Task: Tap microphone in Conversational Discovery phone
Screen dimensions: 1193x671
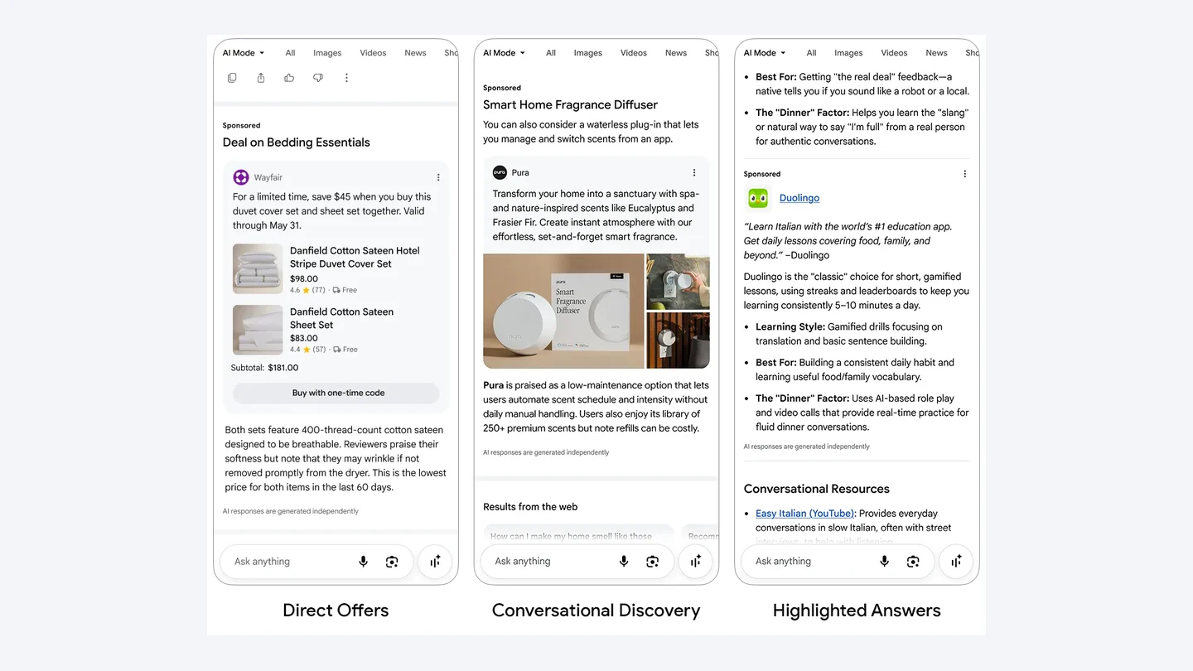Action: pos(624,562)
